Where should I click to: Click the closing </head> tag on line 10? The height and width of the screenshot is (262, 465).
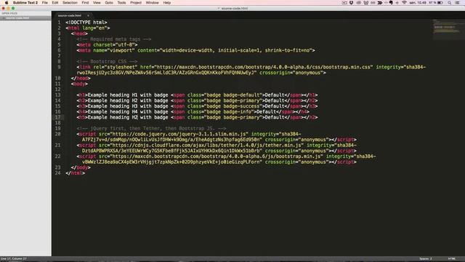click(81, 78)
